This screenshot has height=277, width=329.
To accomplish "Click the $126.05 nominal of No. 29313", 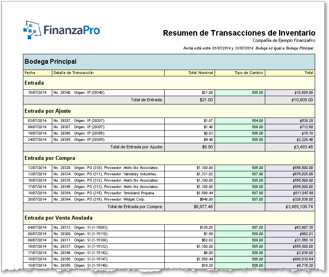I will tap(206, 228).
